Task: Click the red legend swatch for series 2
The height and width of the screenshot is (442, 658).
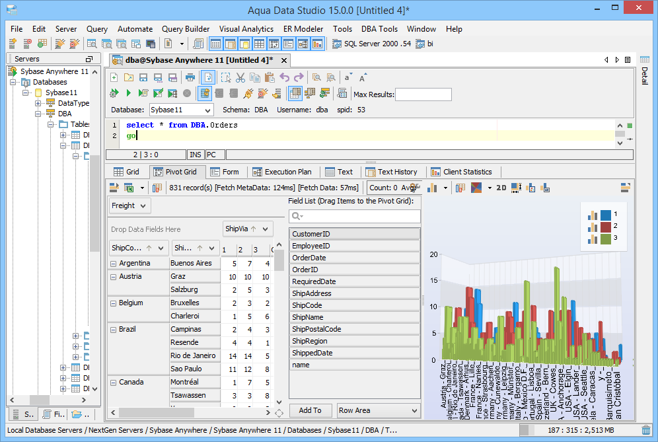Action: point(606,227)
